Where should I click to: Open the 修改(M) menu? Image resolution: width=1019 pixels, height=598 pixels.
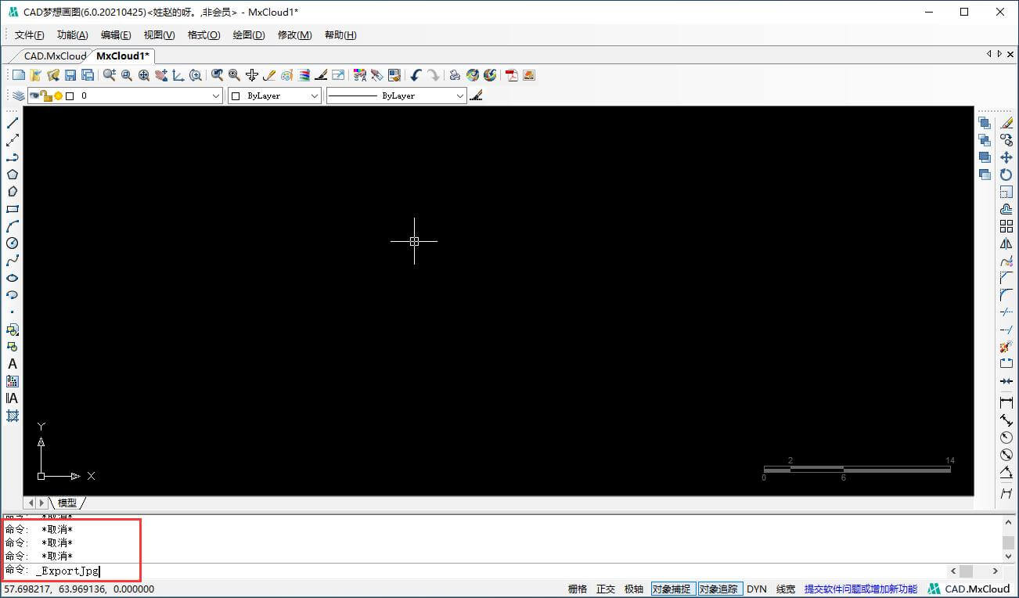coord(294,35)
